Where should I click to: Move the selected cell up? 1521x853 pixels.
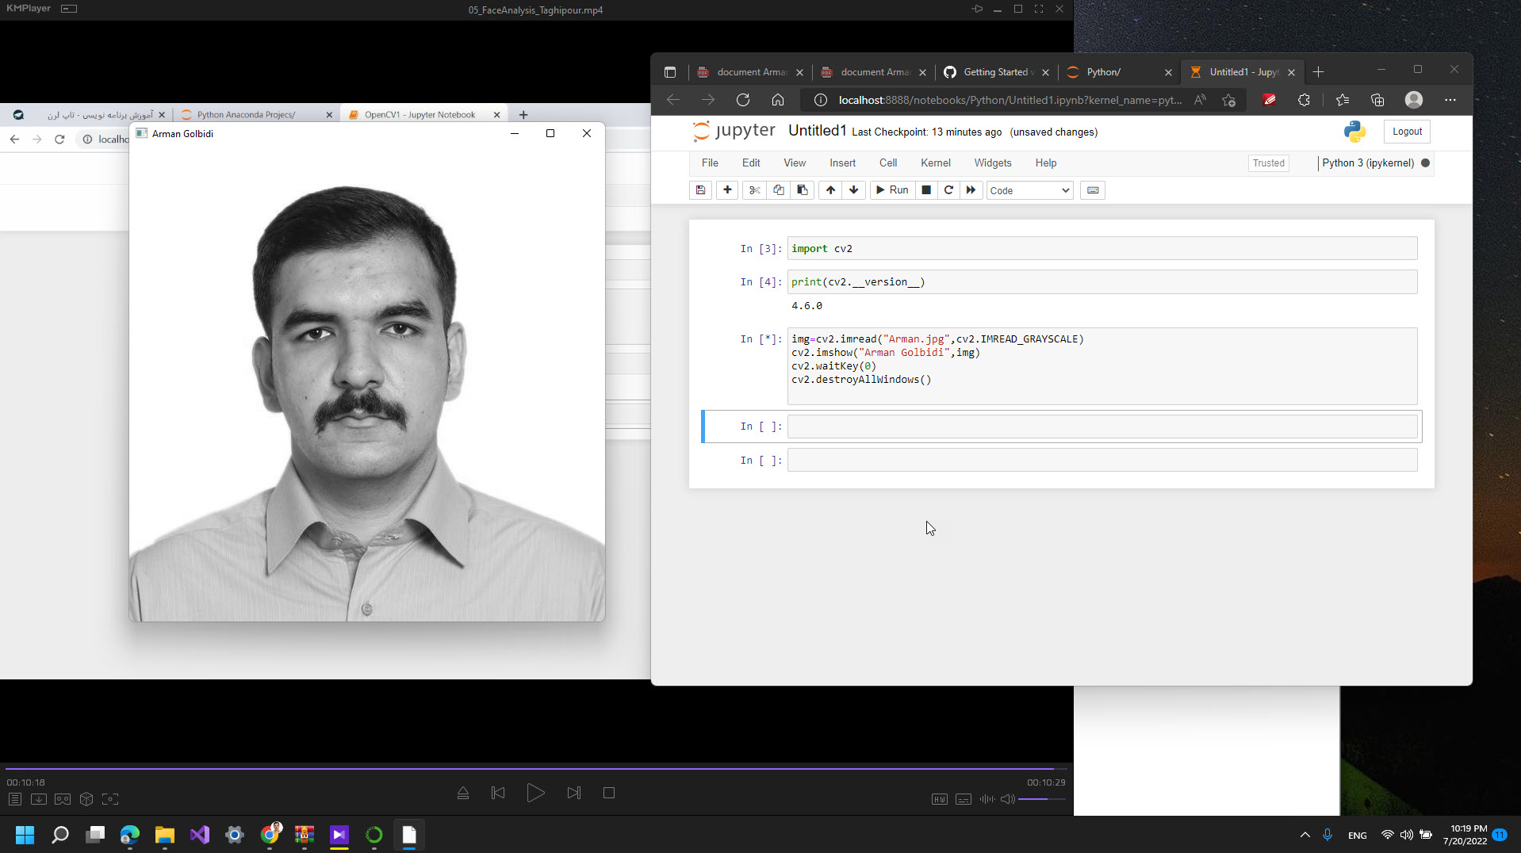tap(829, 190)
